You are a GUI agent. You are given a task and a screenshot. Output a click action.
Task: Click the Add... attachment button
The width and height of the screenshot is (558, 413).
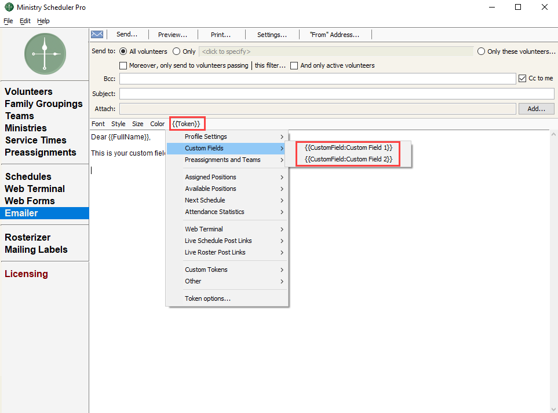coord(536,109)
